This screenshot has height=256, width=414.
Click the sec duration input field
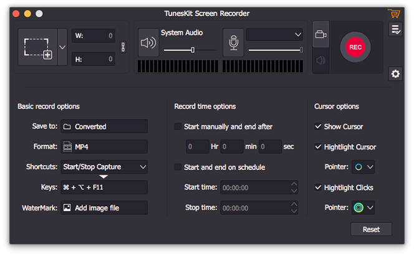(270, 146)
